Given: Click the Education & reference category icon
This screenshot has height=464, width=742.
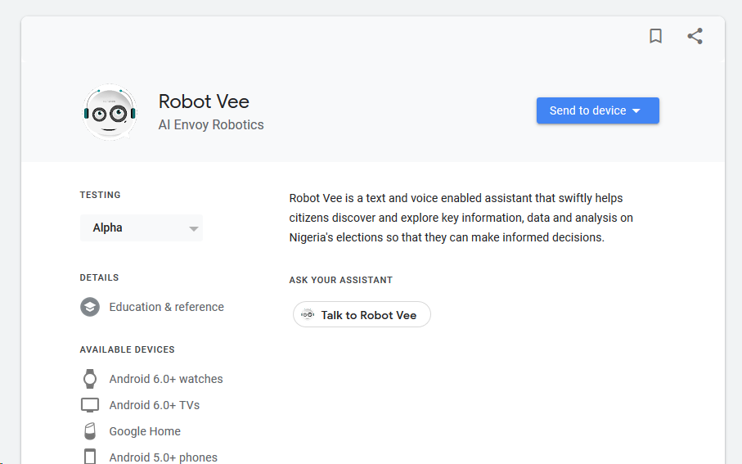Looking at the screenshot, I should click(90, 307).
